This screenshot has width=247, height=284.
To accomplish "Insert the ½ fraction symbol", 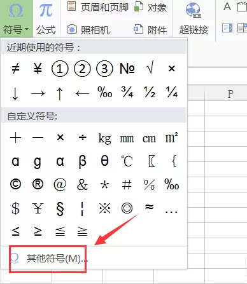I will 150,92.
